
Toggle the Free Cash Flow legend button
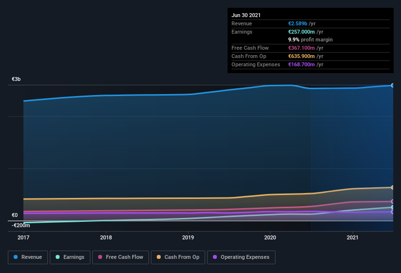121,257
